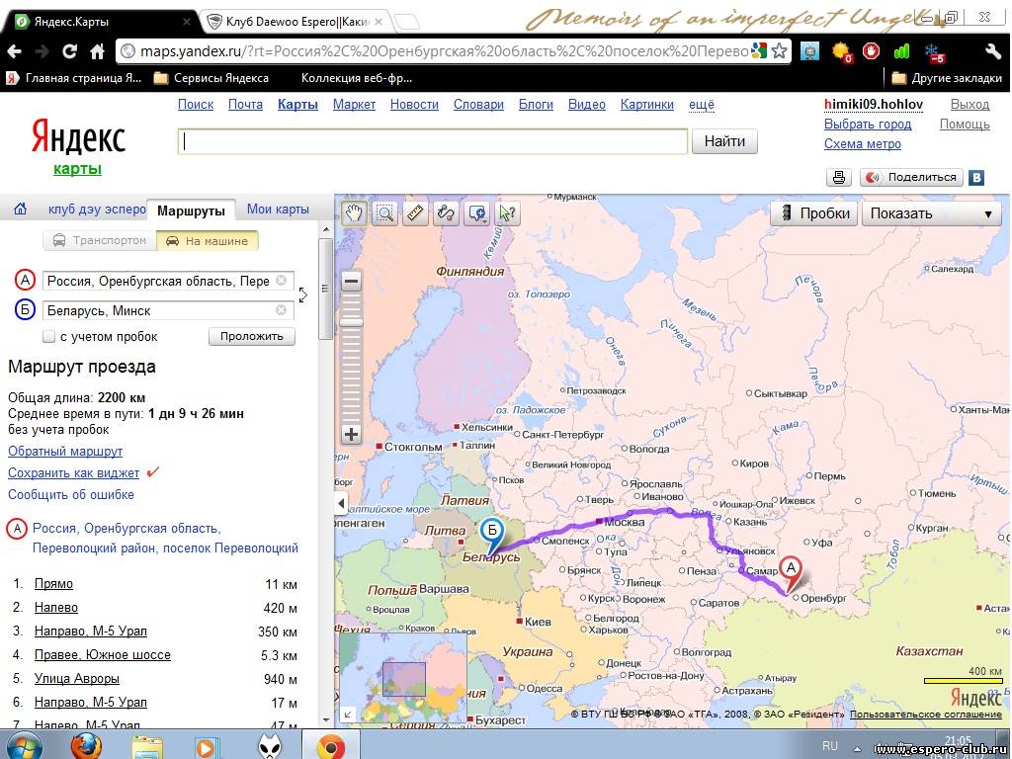Image resolution: width=1012 pixels, height=759 pixels.
Task: Open the Сервисы Яндекса bookmarks folder
Action: 211,78
